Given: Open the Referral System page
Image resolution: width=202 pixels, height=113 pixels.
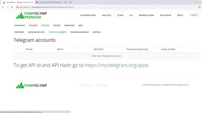Looking at the screenshot, I should 146,15.
